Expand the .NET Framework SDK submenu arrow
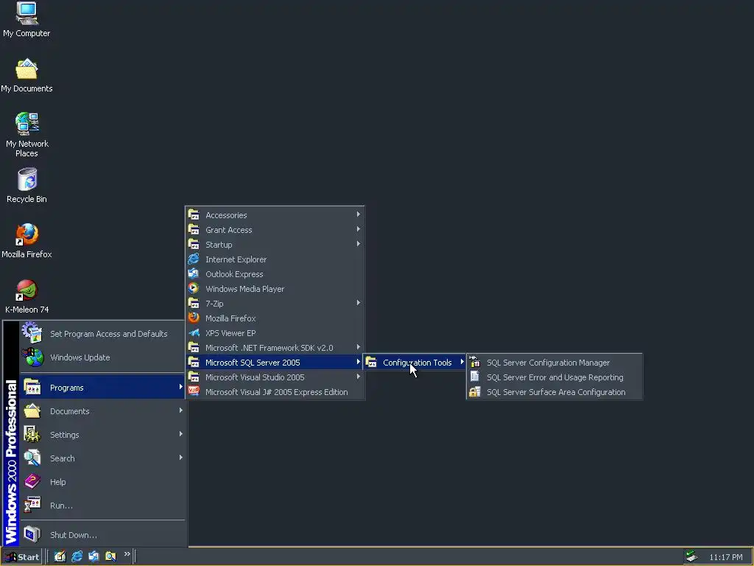754x566 pixels. pyautogui.click(x=359, y=347)
